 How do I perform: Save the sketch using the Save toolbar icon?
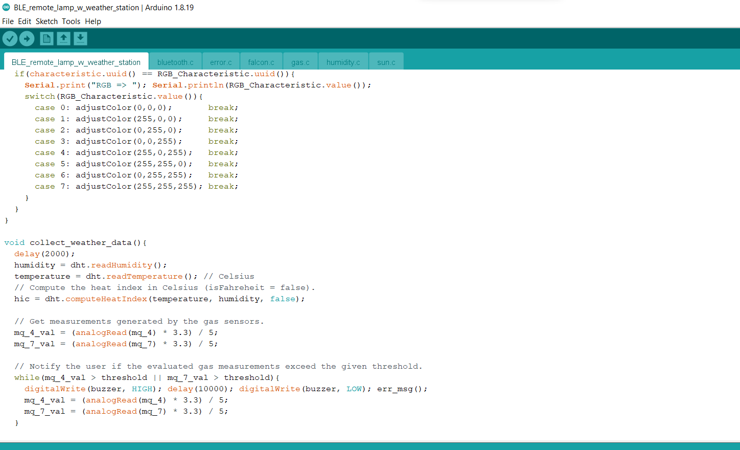(80, 38)
